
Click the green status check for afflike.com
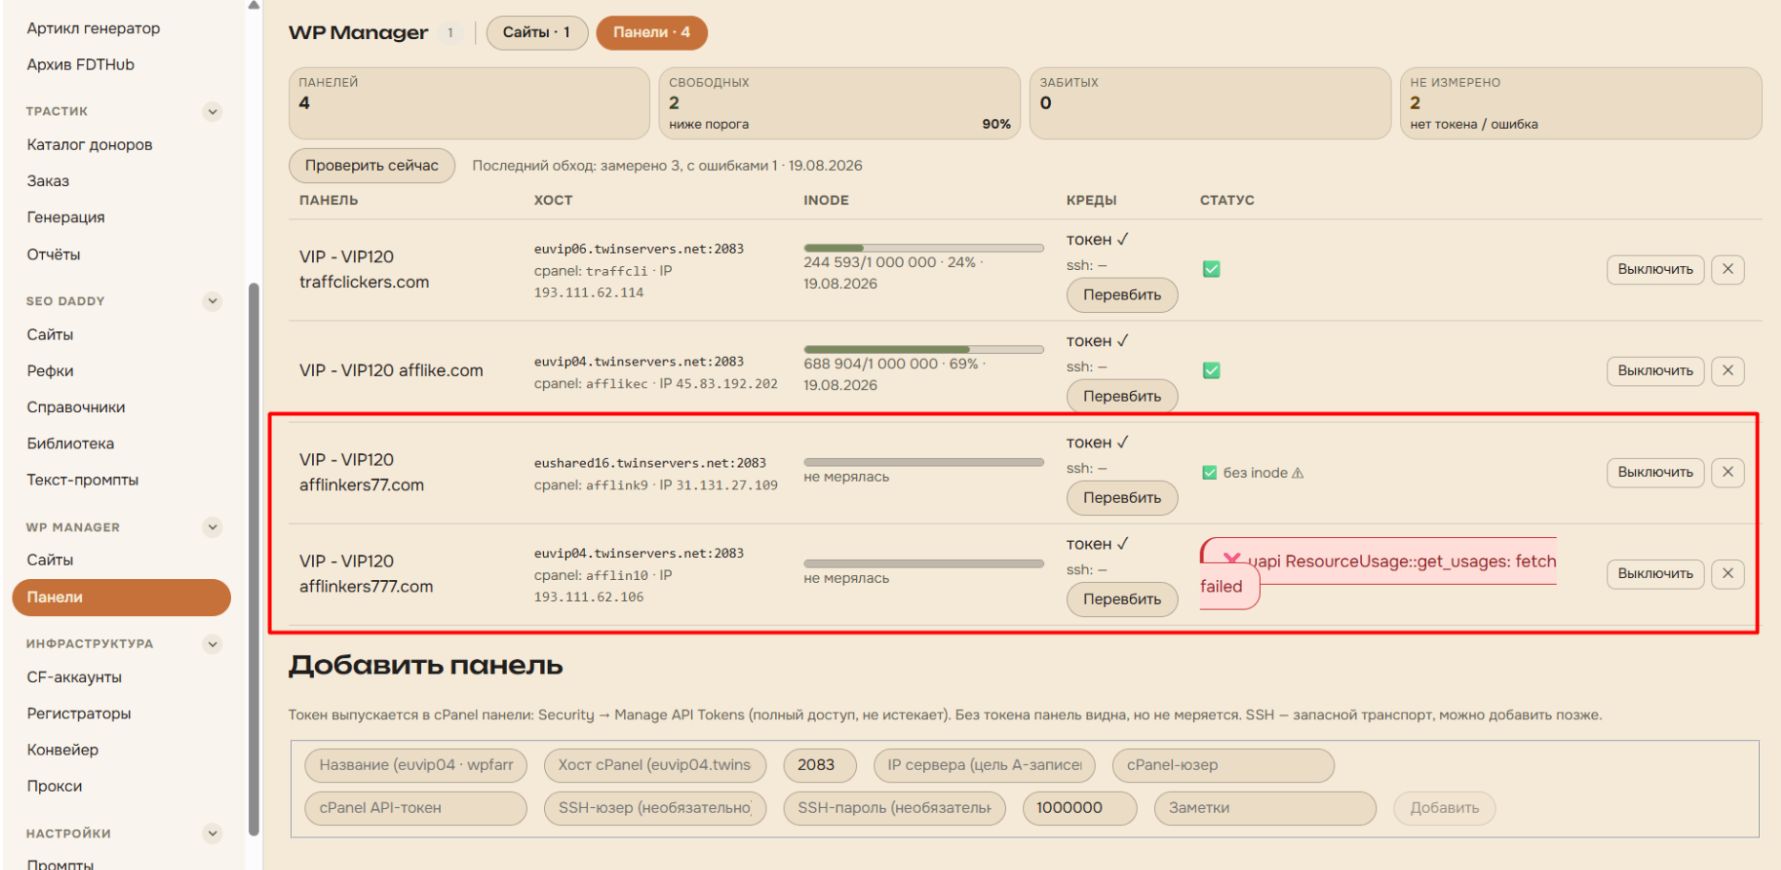click(1211, 370)
